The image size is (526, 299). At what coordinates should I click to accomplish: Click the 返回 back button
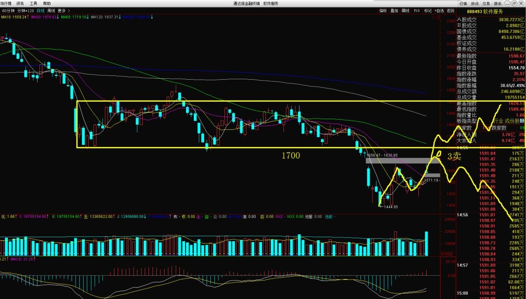click(450, 11)
